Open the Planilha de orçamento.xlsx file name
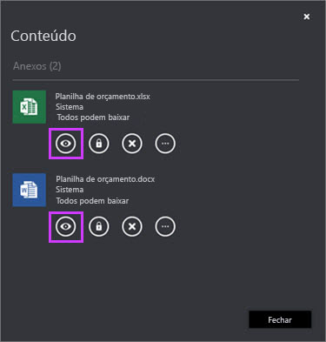326x342 pixels. (103, 97)
